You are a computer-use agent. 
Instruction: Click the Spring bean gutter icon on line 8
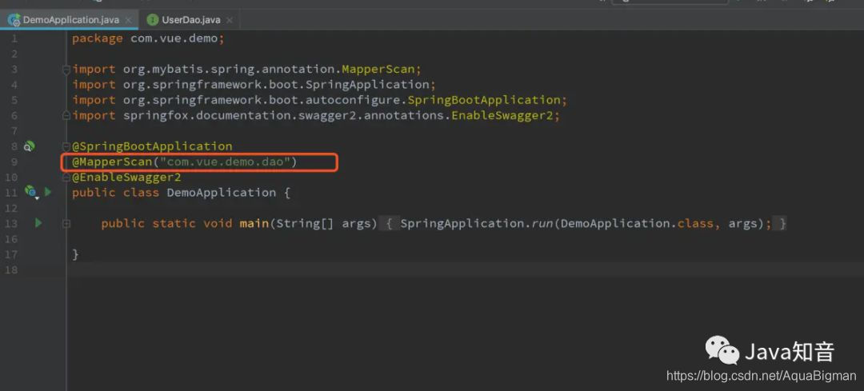pyautogui.click(x=30, y=146)
